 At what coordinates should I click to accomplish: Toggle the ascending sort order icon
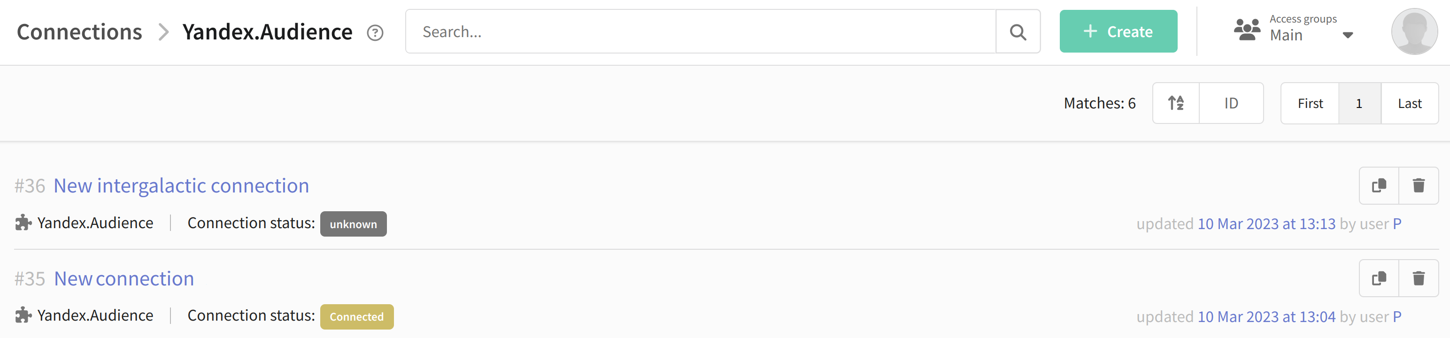click(1176, 103)
